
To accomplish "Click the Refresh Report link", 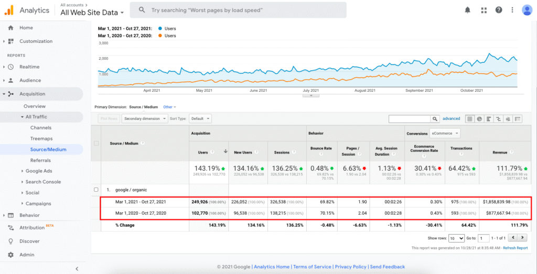I will [515, 248].
